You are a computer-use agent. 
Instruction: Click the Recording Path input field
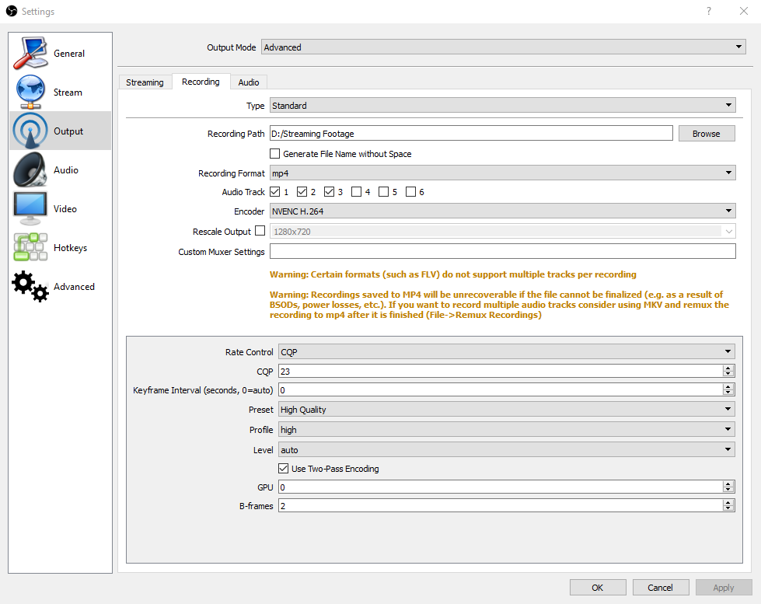click(471, 133)
